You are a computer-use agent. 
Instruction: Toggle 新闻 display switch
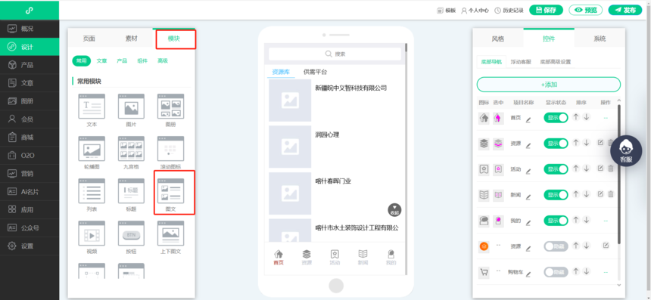click(x=556, y=195)
